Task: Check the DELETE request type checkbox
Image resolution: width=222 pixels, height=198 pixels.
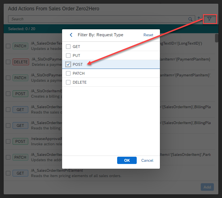Action: (68, 82)
